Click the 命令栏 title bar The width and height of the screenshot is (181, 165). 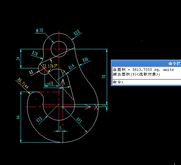(x=146, y=63)
